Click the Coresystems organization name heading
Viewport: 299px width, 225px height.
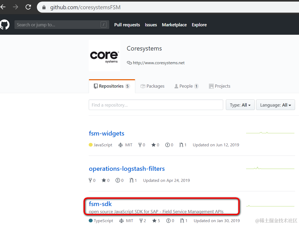coord(144,48)
